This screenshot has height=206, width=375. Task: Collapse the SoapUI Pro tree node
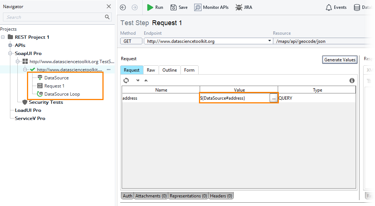(x=10, y=53)
